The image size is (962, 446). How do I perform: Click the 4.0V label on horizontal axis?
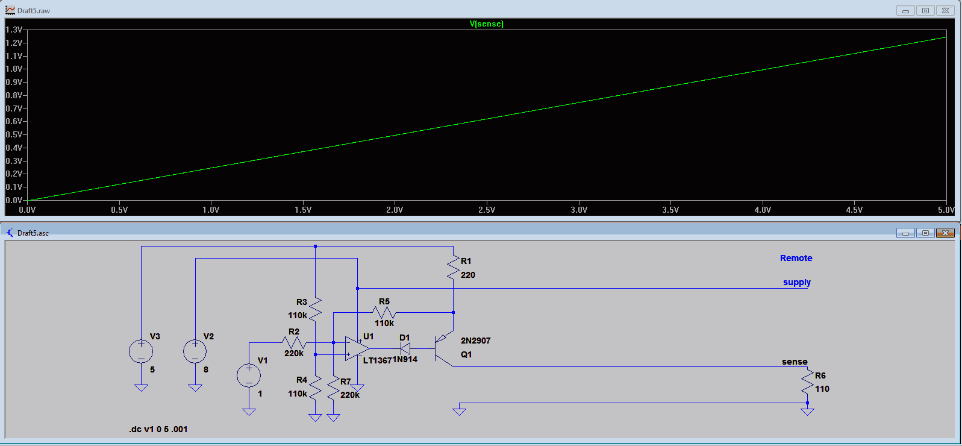[x=763, y=210]
